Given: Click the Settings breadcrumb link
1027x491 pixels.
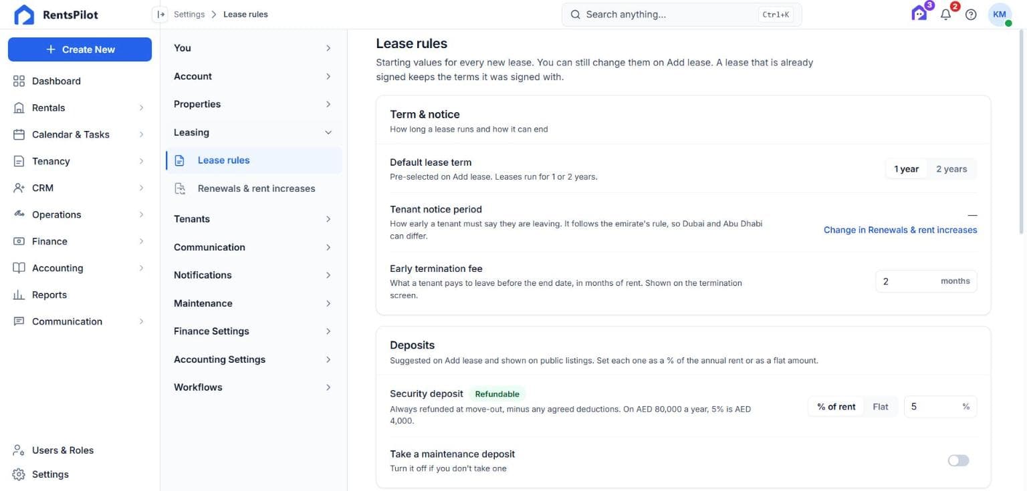Looking at the screenshot, I should 189,14.
